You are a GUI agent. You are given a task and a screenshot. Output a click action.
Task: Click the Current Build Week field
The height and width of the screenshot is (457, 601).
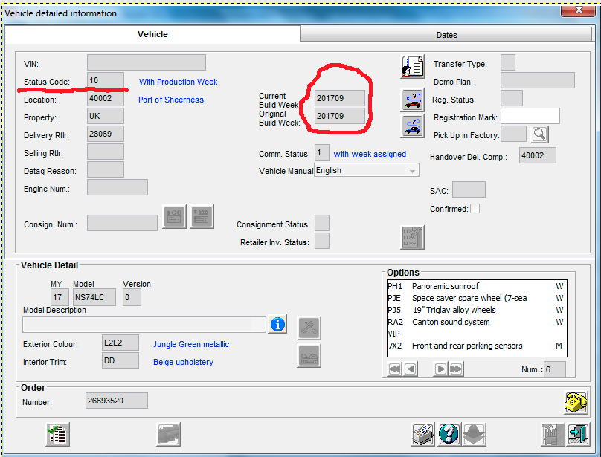point(340,98)
